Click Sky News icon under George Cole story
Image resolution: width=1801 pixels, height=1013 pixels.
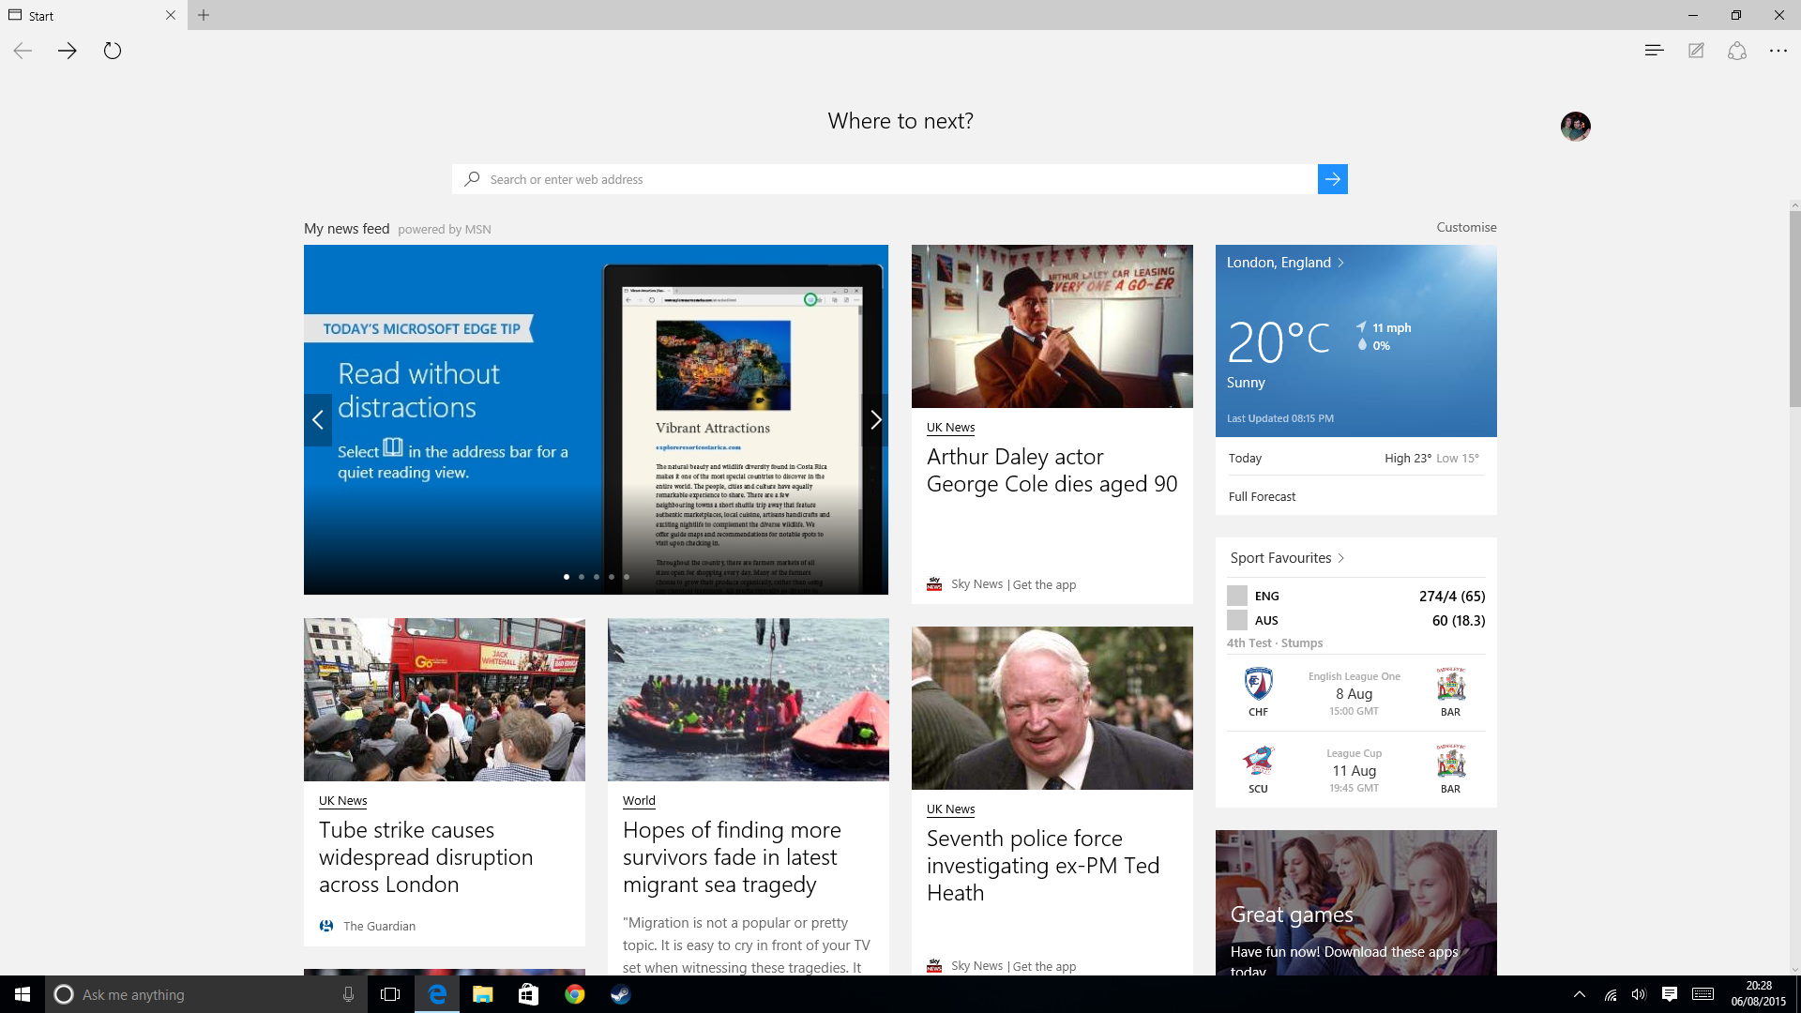[x=934, y=584]
